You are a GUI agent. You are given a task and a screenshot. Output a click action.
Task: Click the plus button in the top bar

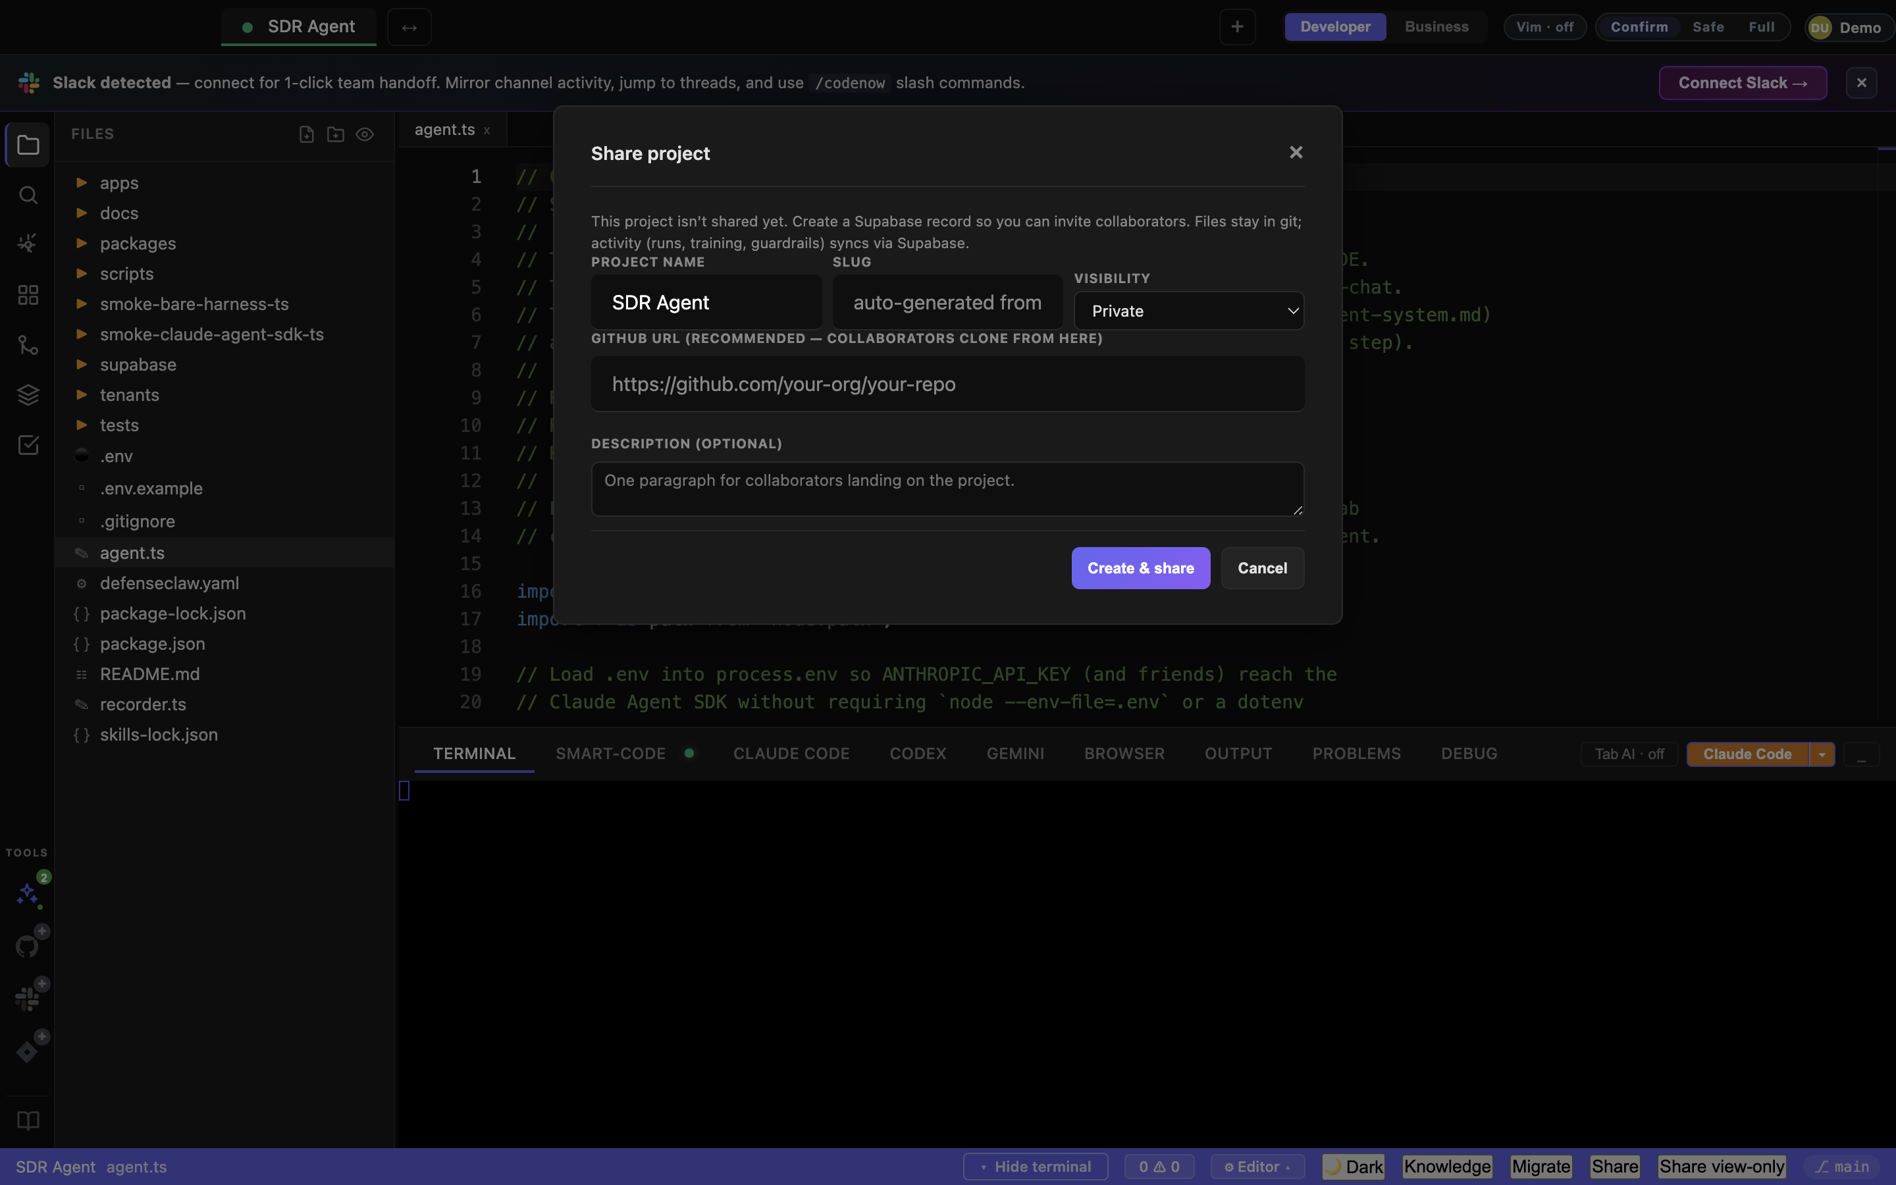[x=1237, y=28]
